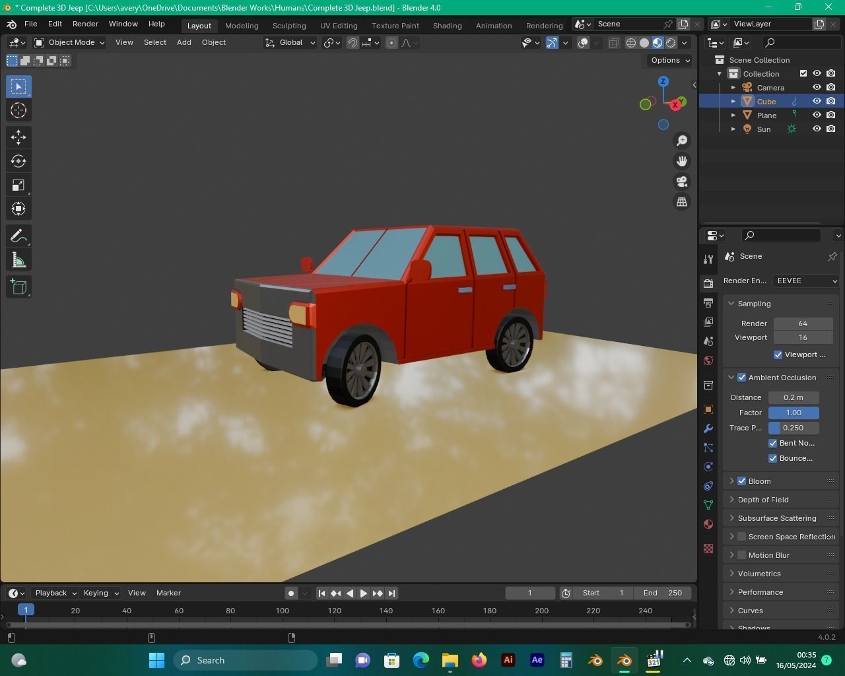This screenshot has width=845, height=676.
Task: Open the Output properties tab
Action: 708,302
